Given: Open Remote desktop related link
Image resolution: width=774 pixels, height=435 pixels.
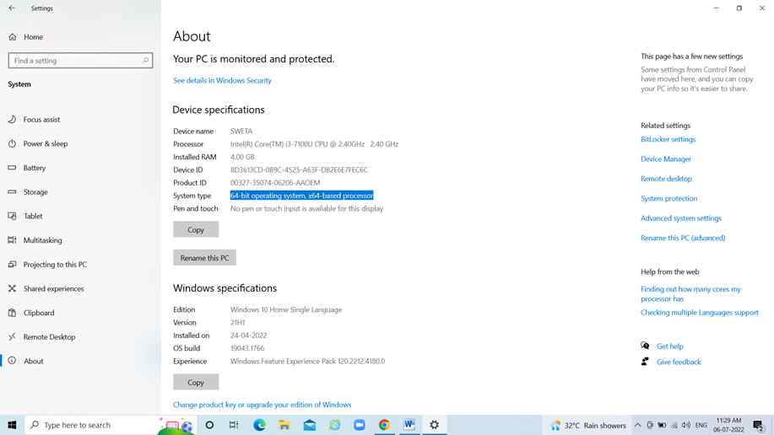Looking at the screenshot, I should (667, 179).
